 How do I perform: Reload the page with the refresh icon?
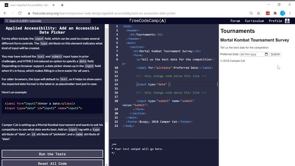20,13
